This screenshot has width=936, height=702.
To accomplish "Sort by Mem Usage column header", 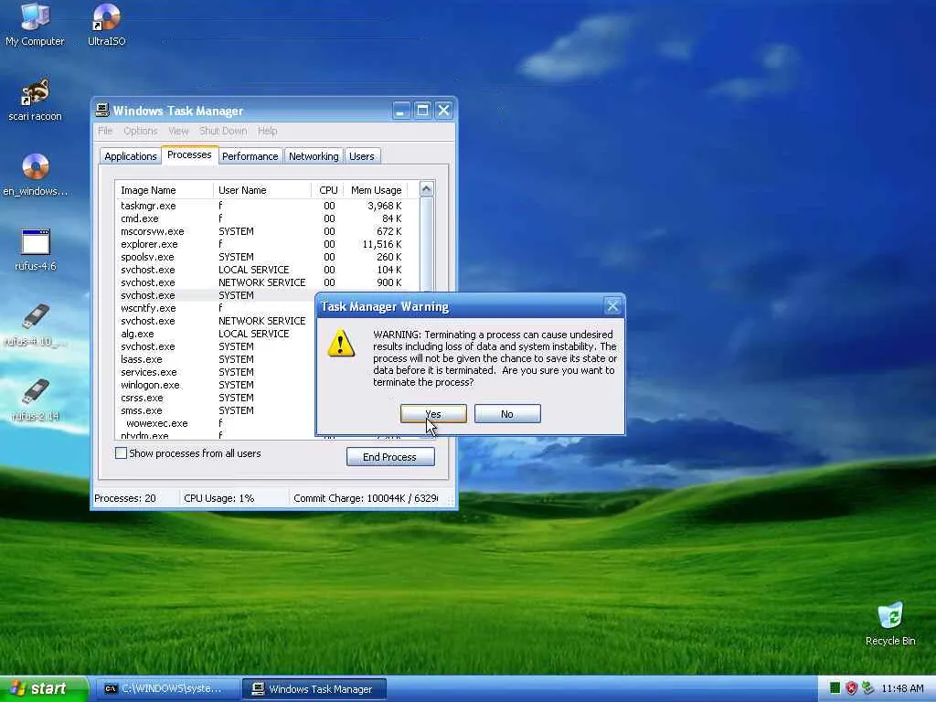I will pos(376,190).
